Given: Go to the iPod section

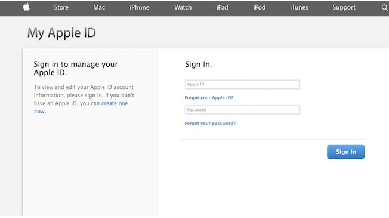Looking at the screenshot, I should pos(260,7).
